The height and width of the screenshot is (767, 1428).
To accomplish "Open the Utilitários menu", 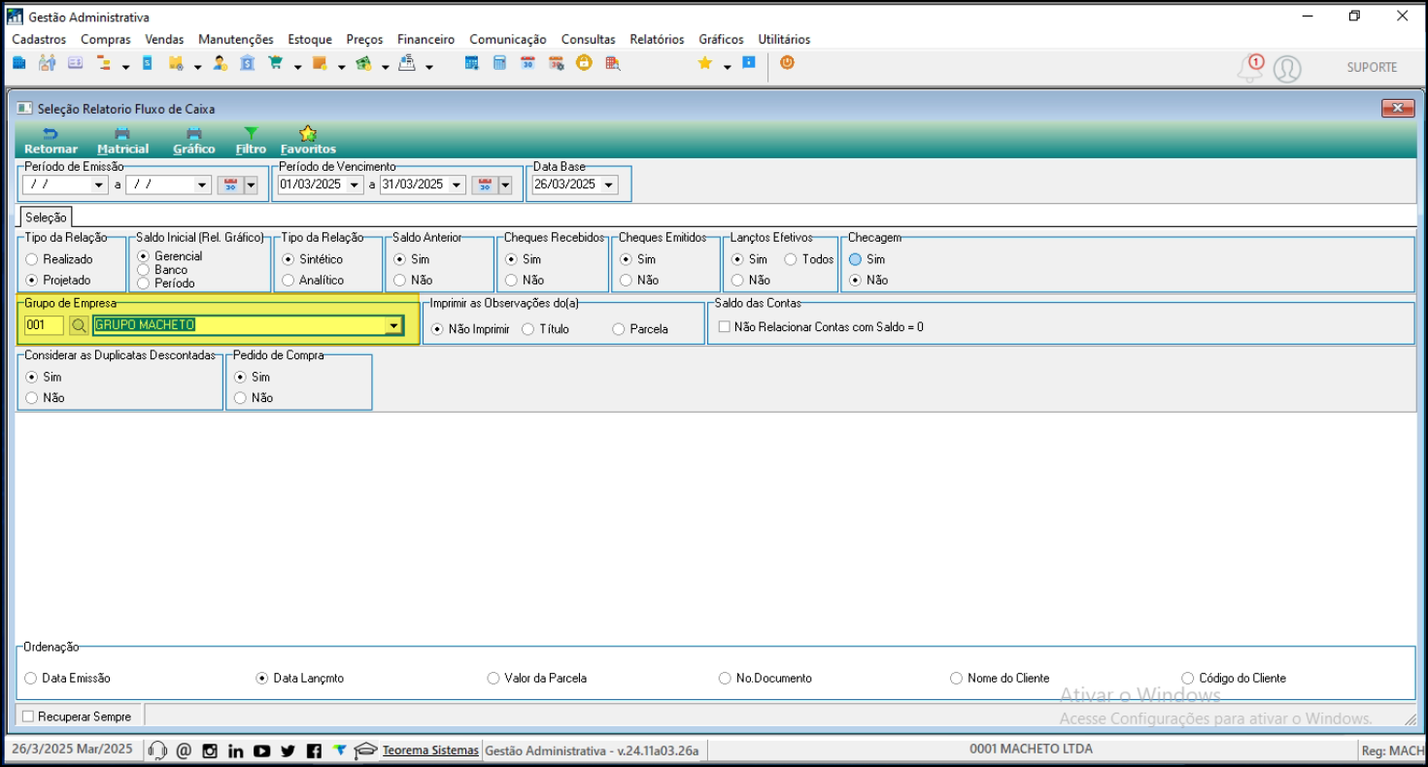I will (784, 39).
